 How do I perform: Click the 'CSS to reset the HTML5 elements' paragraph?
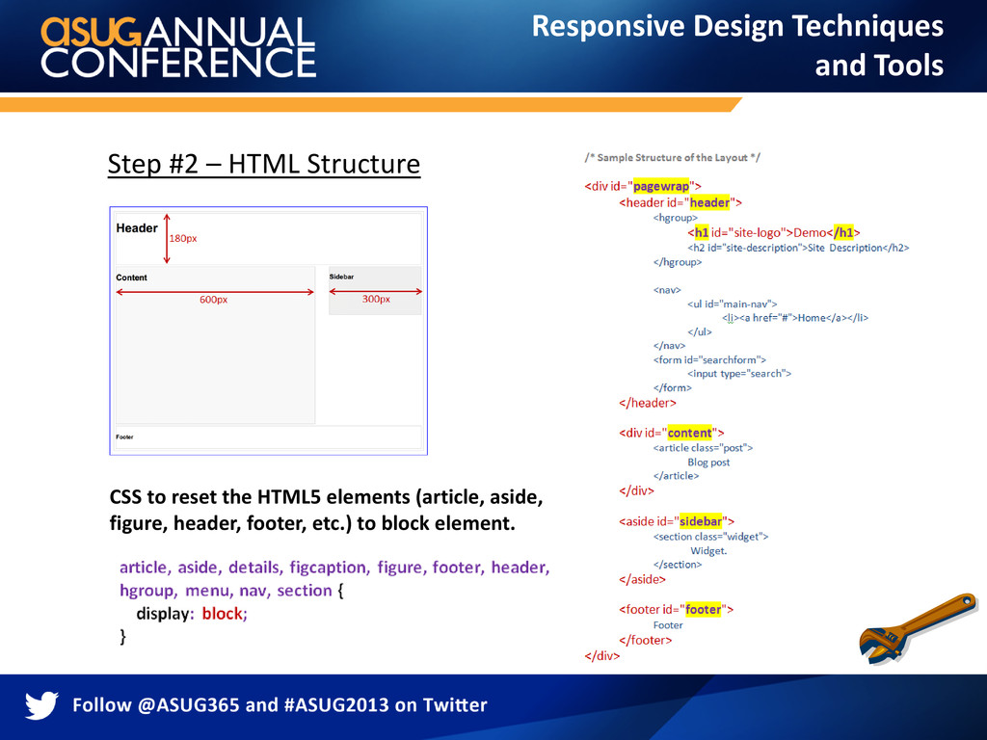[x=326, y=510]
